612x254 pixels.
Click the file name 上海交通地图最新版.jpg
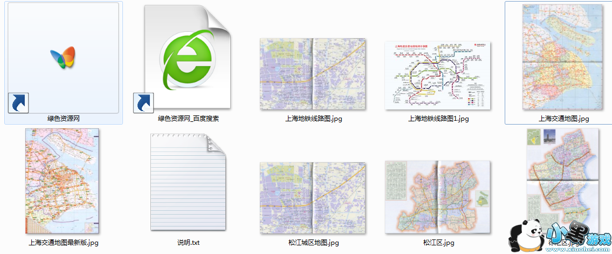[x=63, y=243]
